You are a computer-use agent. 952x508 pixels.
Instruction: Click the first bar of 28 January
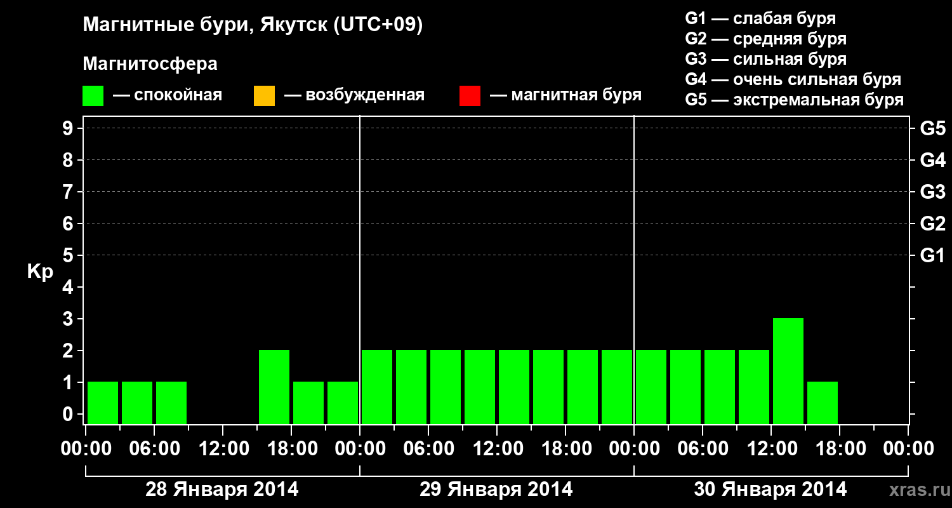tap(103, 403)
